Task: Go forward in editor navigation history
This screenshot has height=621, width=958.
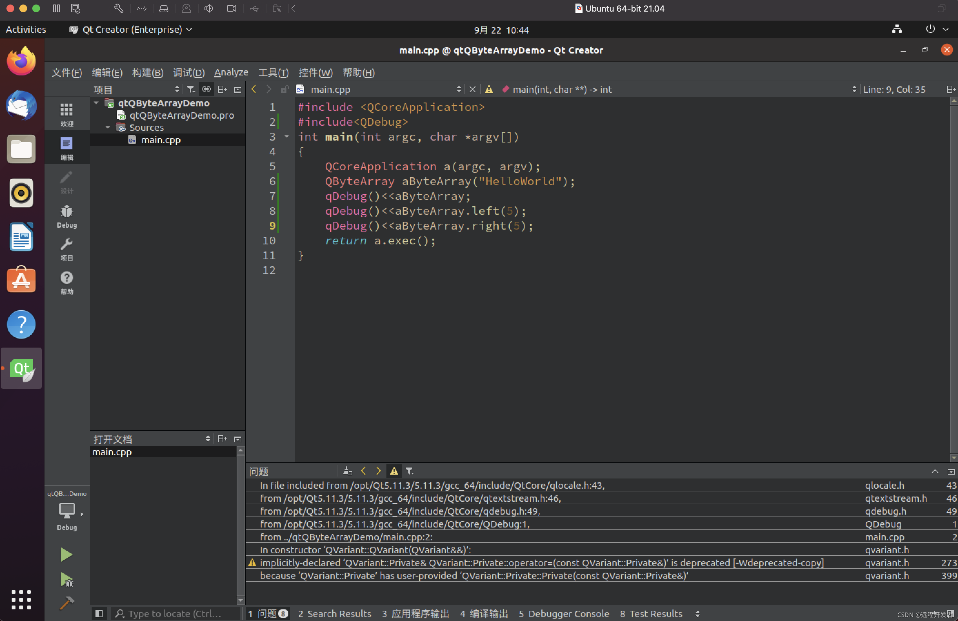Action: [x=268, y=89]
